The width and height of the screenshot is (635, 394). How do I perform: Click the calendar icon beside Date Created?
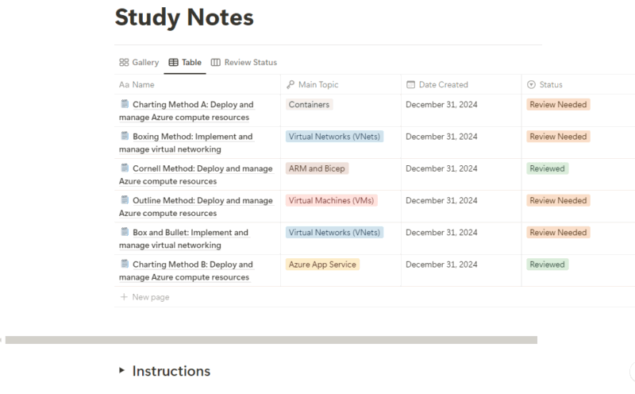410,85
